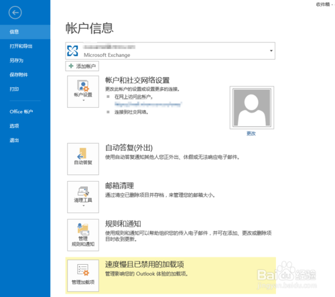Open the 帐户设置 dropdown button
Screen dimensions: 335x297
click(83, 92)
